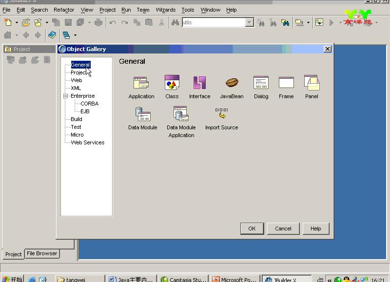Screen dimensions: 390x282
Task: Select the EJB tree item
Action: (85, 111)
